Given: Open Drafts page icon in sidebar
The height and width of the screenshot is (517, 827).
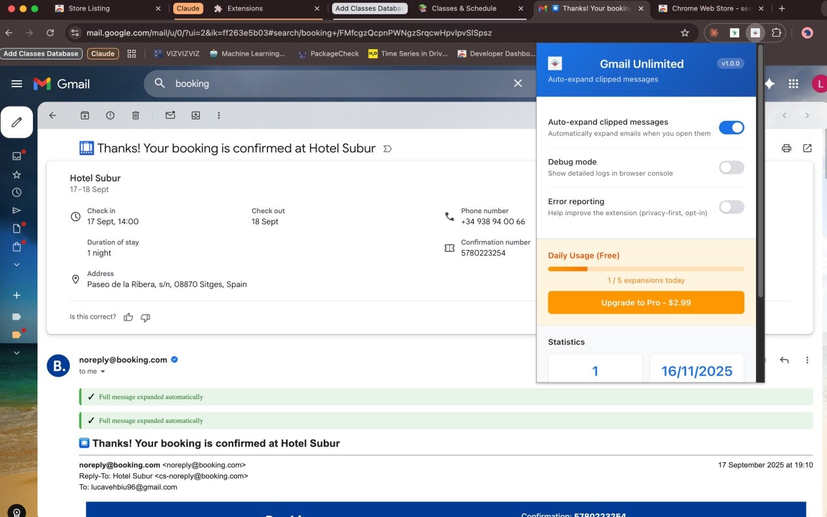Looking at the screenshot, I should [x=17, y=228].
